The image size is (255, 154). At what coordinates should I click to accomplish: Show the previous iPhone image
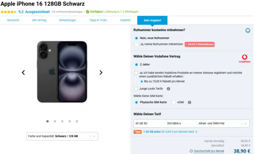[x=23, y=72]
